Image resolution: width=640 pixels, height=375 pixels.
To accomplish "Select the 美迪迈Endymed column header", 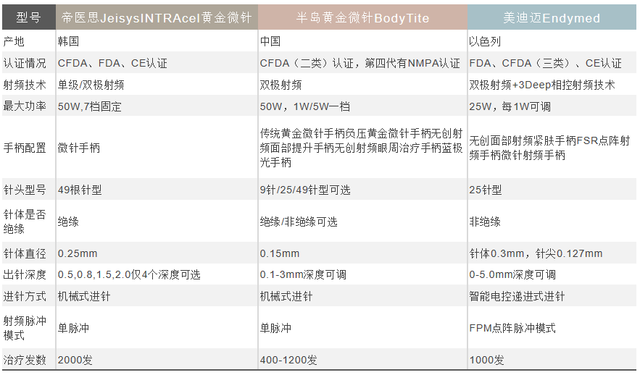I will (x=552, y=17).
